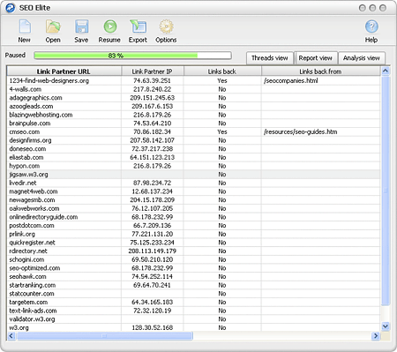Screen dimensions: 397x352
Task: Select the validator.w3.org row
Action: click(x=193, y=319)
